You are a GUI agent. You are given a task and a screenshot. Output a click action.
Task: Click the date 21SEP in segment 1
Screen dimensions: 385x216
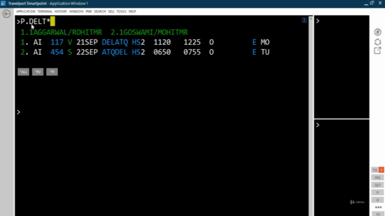[87, 42]
